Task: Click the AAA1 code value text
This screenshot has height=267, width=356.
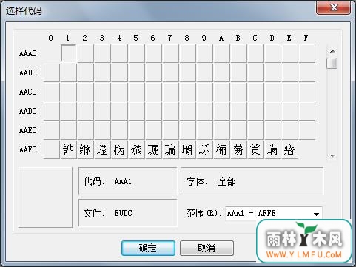Action: (x=123, y=182)
